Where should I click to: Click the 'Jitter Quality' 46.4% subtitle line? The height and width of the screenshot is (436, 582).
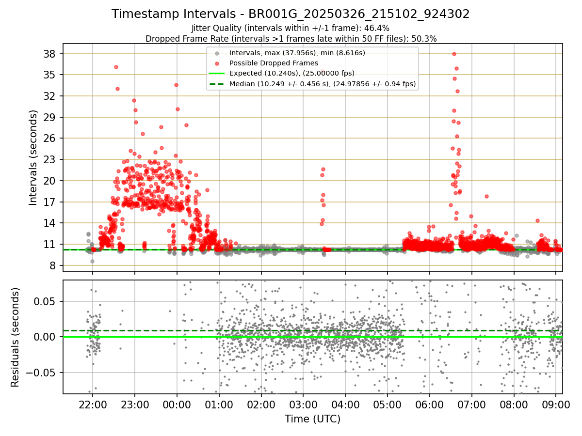(x=291, y=28)
